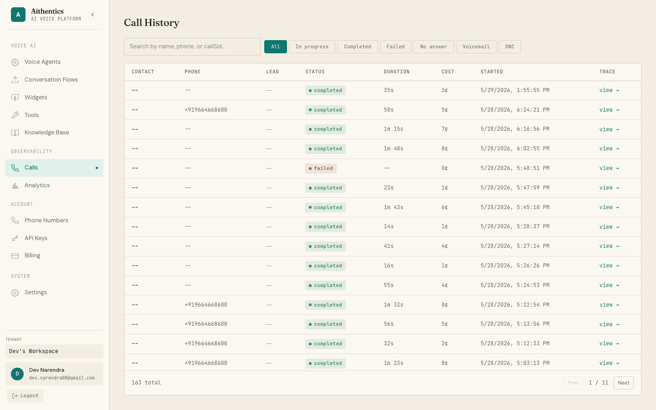
Task: Open Billing card icon
Action: click(15, 256)
